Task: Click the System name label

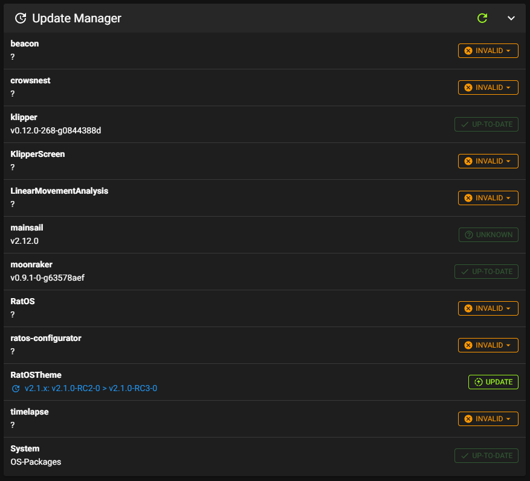Action: tap(25, 448)
